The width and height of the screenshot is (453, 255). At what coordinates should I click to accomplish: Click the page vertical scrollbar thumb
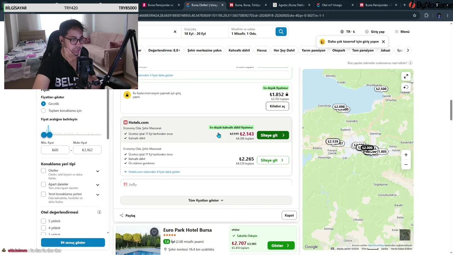(451, 110)
